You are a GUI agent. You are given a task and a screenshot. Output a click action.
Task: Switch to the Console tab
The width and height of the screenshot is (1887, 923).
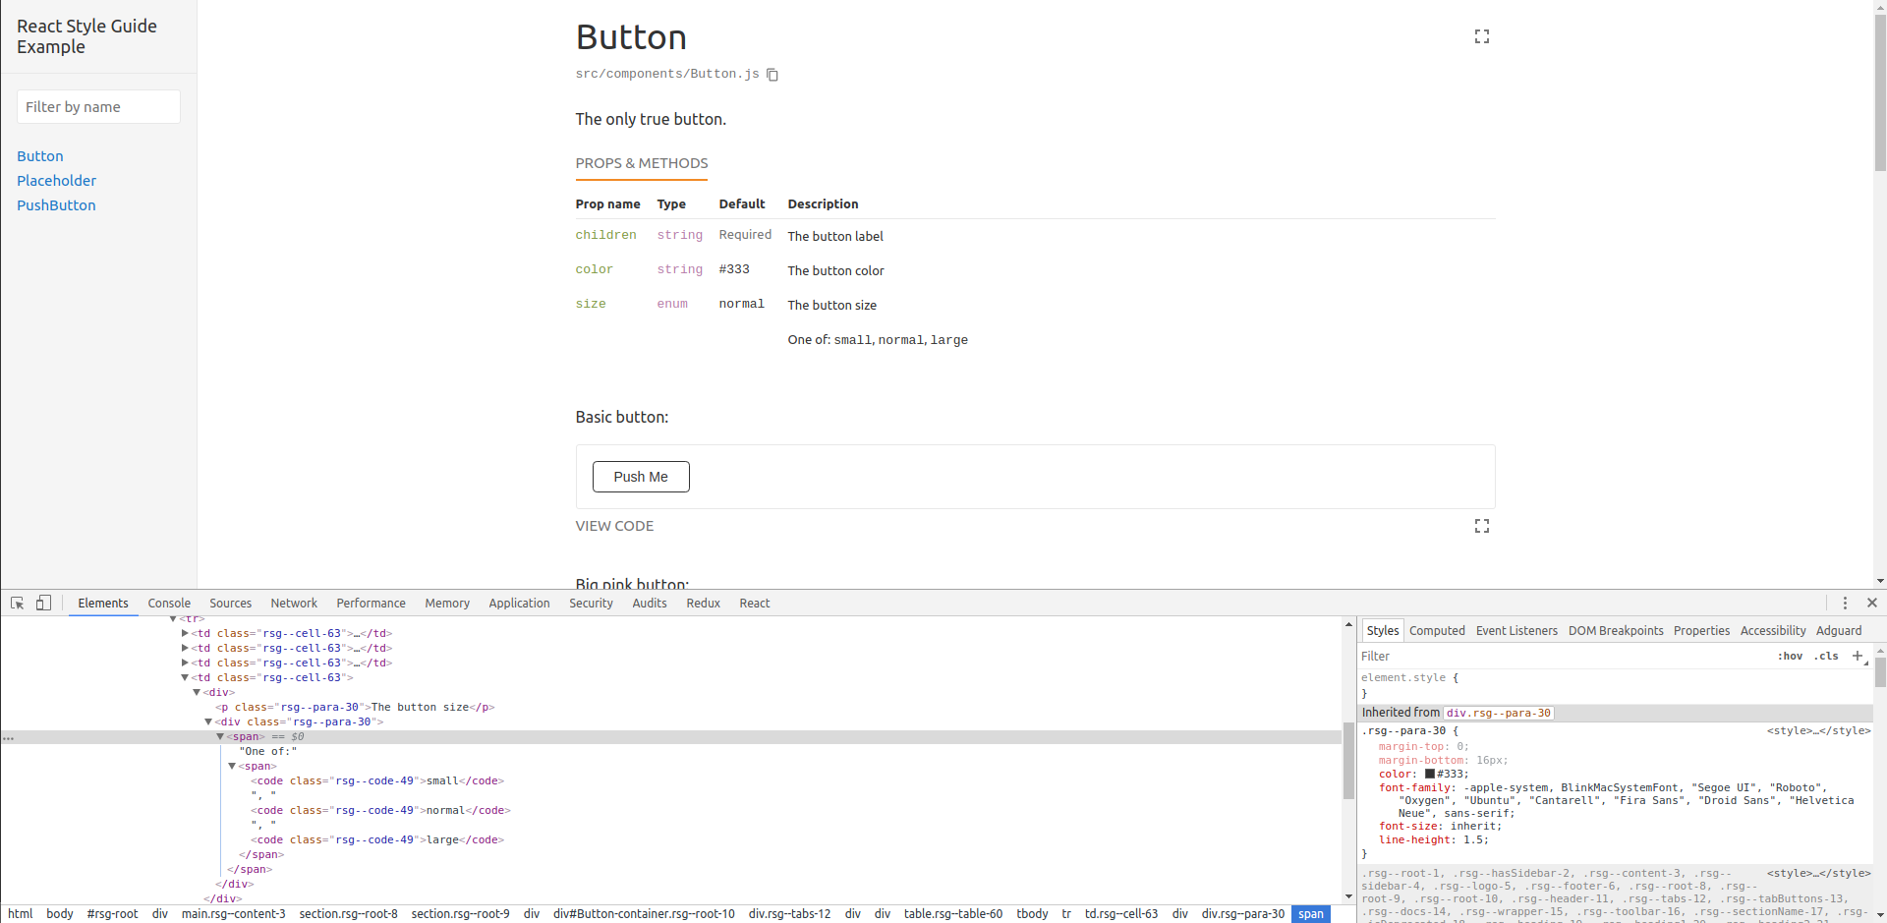click(x=169, y=603)
